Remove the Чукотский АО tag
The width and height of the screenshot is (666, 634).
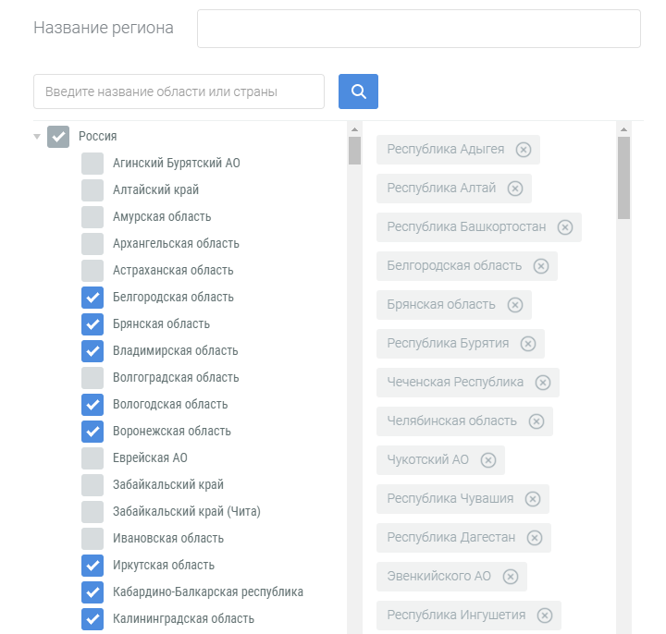pos(488,460)
